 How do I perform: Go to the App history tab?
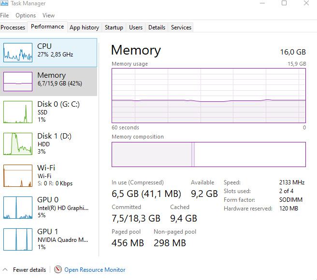84,28
